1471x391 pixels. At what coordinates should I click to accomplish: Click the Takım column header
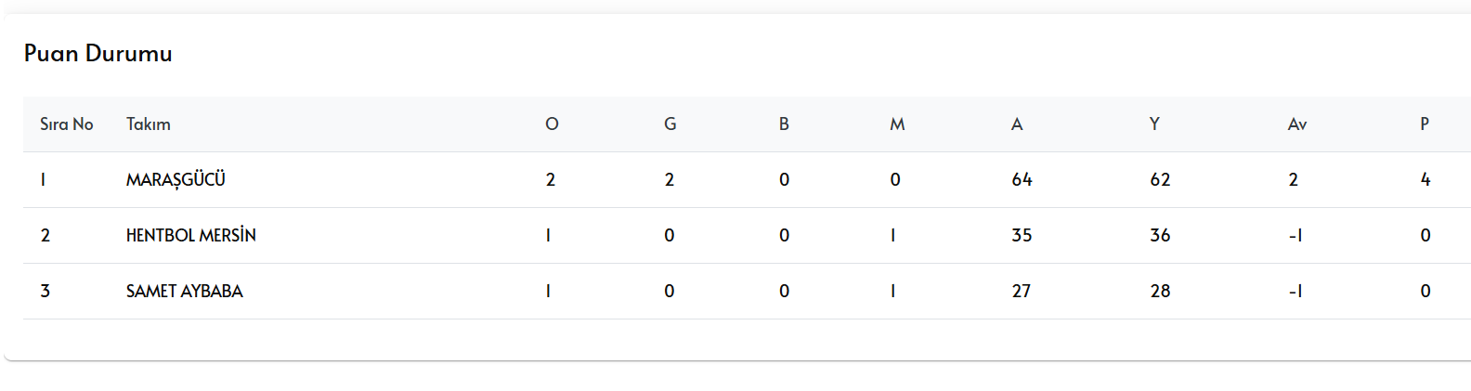click(149, 124)
